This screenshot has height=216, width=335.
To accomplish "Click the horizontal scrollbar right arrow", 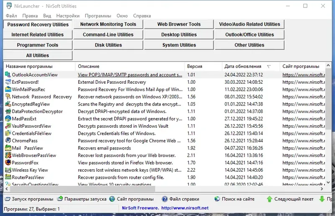I will point(322,189).
